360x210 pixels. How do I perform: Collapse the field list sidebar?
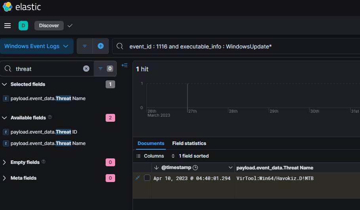coord(125,65)
